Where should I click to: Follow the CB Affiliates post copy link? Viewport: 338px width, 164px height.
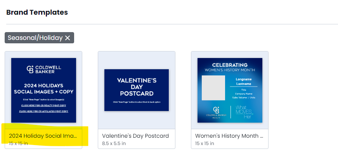tap(43, 111)
